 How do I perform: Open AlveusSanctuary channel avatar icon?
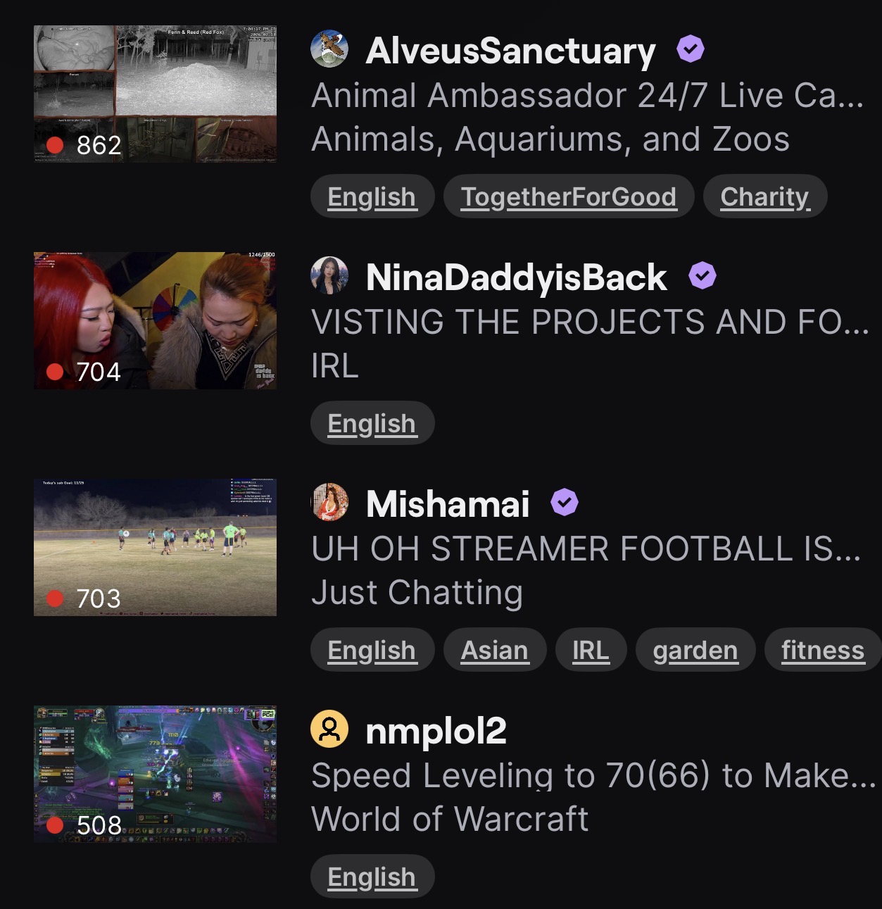coord(329,49)
